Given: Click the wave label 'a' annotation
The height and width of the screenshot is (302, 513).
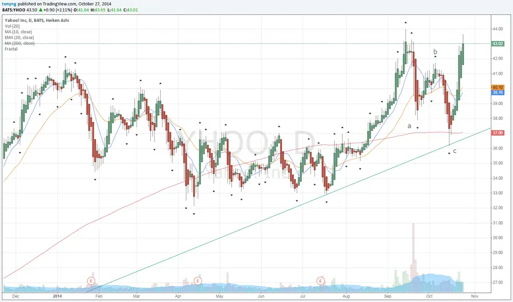Looking at the screenshot, I should coord(410,126).
